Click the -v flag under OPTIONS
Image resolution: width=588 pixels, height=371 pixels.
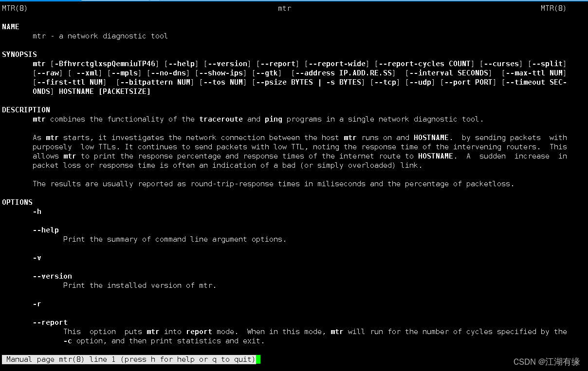click(x=37, y=258)
